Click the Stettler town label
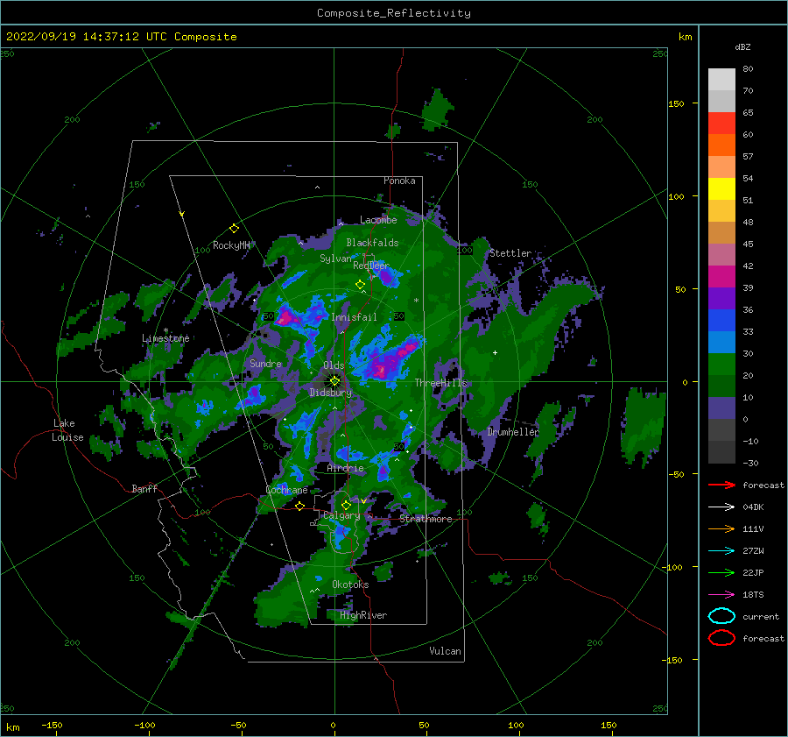 pos(510,253)
